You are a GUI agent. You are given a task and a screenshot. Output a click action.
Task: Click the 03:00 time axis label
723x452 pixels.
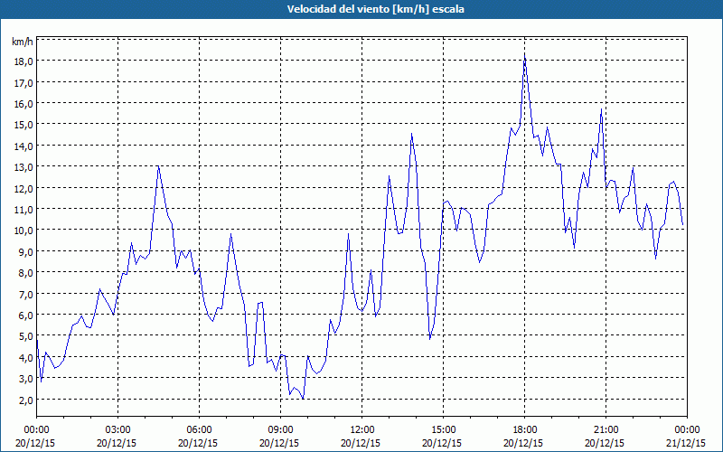click(118, 430)
